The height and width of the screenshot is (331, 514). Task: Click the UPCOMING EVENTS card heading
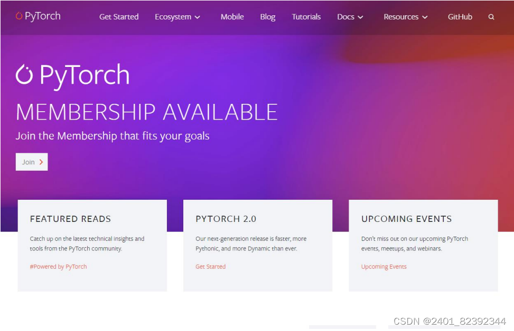406,219
